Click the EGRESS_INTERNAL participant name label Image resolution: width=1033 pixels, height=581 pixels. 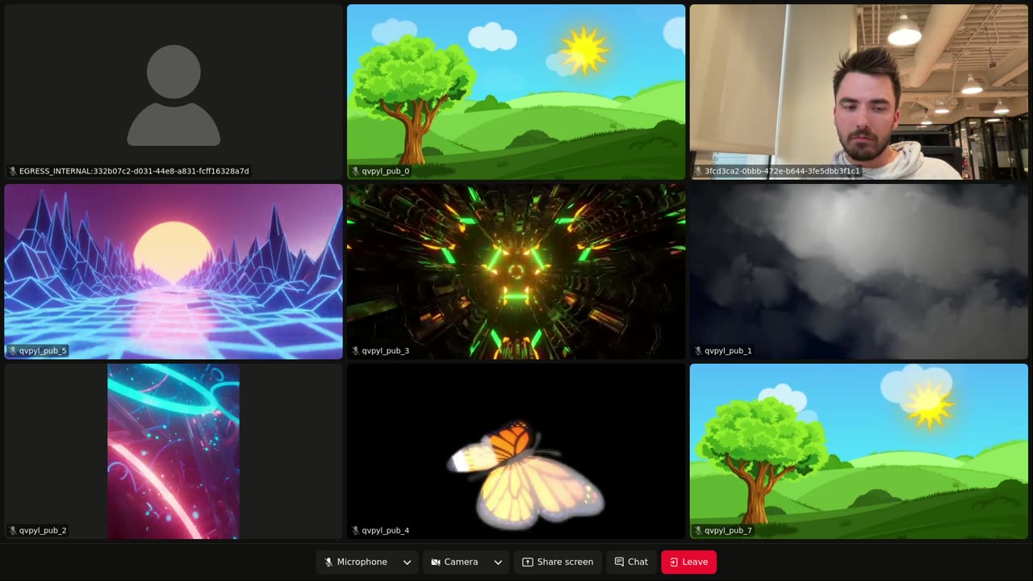(x=134, y=171)
